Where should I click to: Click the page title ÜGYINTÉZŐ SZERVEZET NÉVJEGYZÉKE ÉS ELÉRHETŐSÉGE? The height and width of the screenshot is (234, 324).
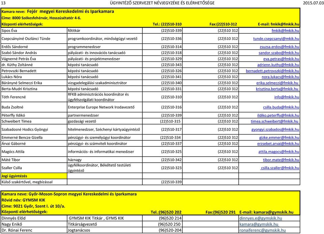tap(162, 3)
